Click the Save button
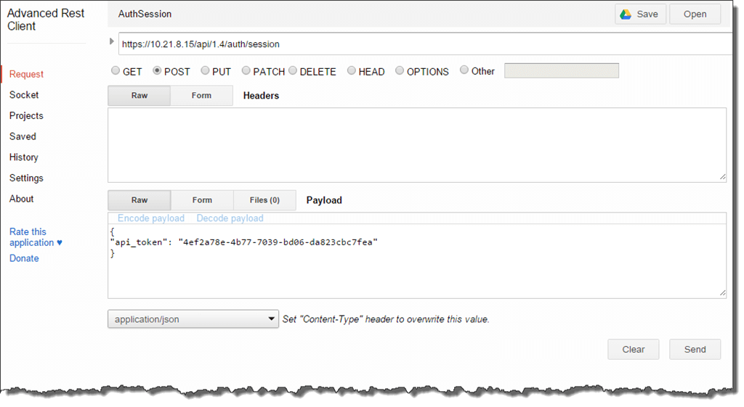Image resolution: width=744 pixels, height=407 pixels. point(641,15)
